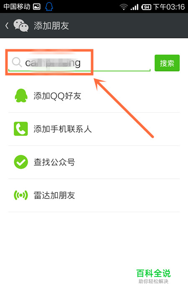Open 添加手机联系人 option
This screenshot has width=188, height=297.
pyautogui.click(x=94, y=129)
